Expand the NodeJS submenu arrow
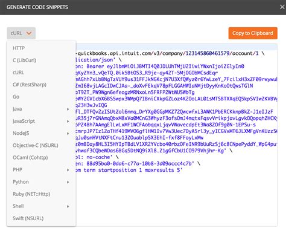The height and width of the screenshot is (231, 286). click(68, 134)
